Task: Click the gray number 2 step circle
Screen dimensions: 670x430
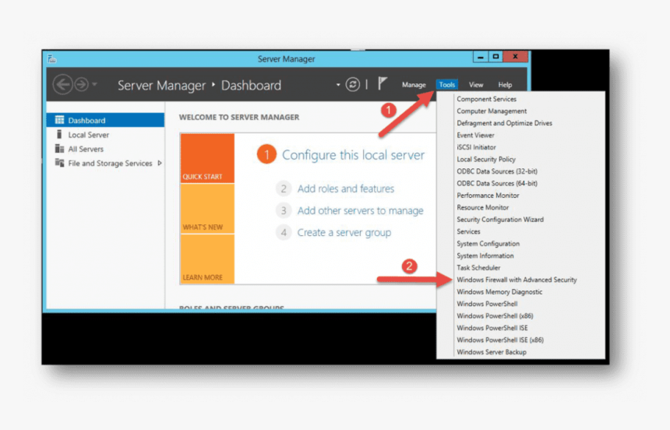Action: (x=284, y=189)
